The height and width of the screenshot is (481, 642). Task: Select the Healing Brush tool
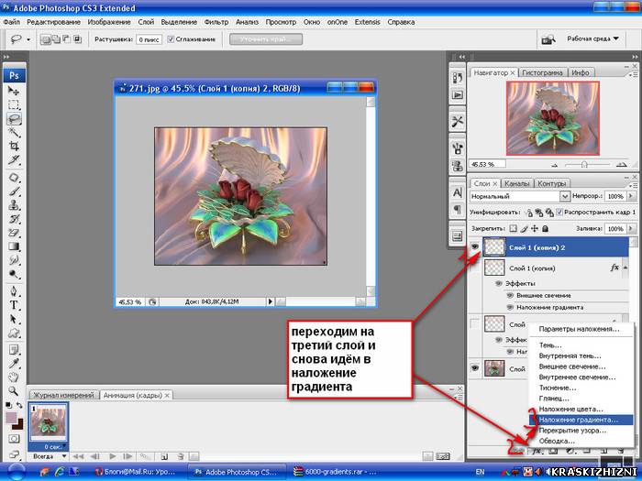[x=14, y=178]
